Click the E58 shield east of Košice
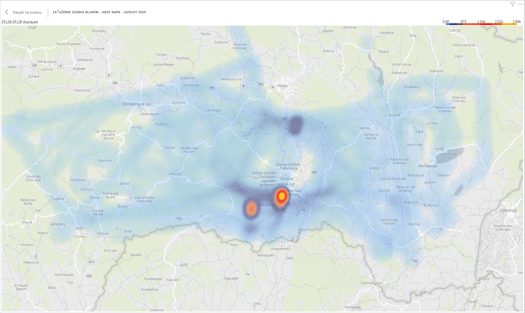525x313 pixels. [314, 172]
